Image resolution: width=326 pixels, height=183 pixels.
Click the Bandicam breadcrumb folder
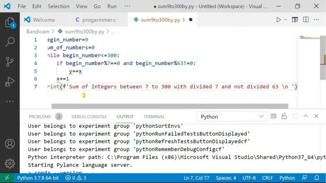tap(38, 32)
